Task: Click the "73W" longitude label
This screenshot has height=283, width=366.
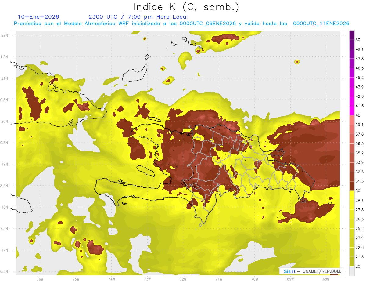Action: pyautogui.click(x=147, y=279)
